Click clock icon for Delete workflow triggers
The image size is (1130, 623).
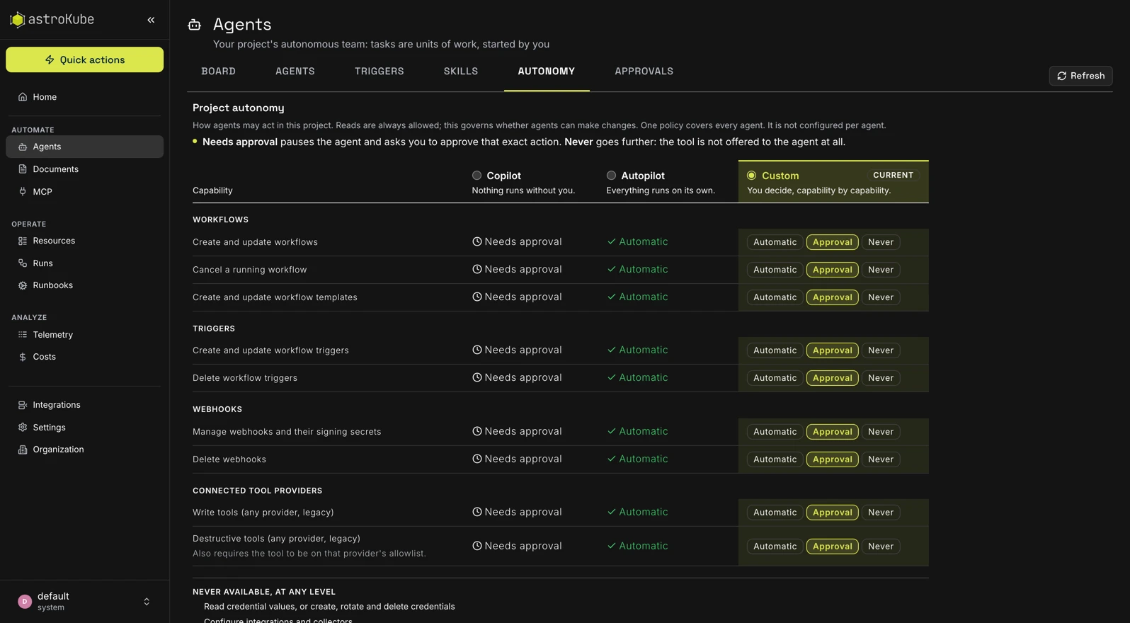coord(477,377)
